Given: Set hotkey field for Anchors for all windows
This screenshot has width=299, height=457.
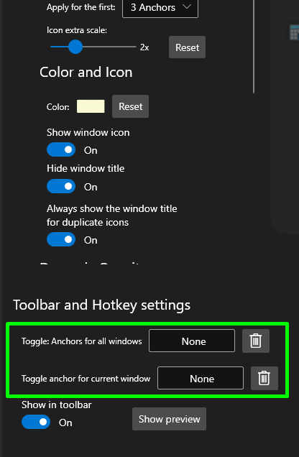Looking at the screenshot, I should [192, 341].
